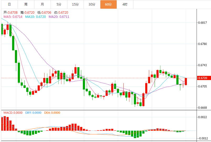Click the highlighted 60分 tab

click(x=109, y=4)
